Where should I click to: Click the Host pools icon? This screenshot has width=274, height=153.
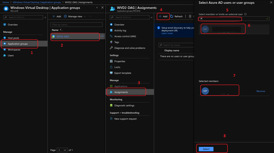(5, 38)
